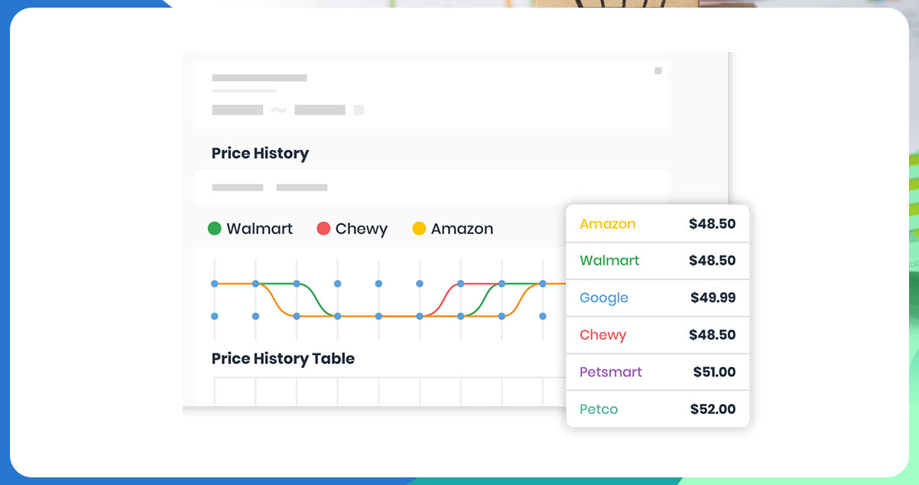Click the tilde icon between gray placeholders
This screenshot has height=485, width=919.
279,110
